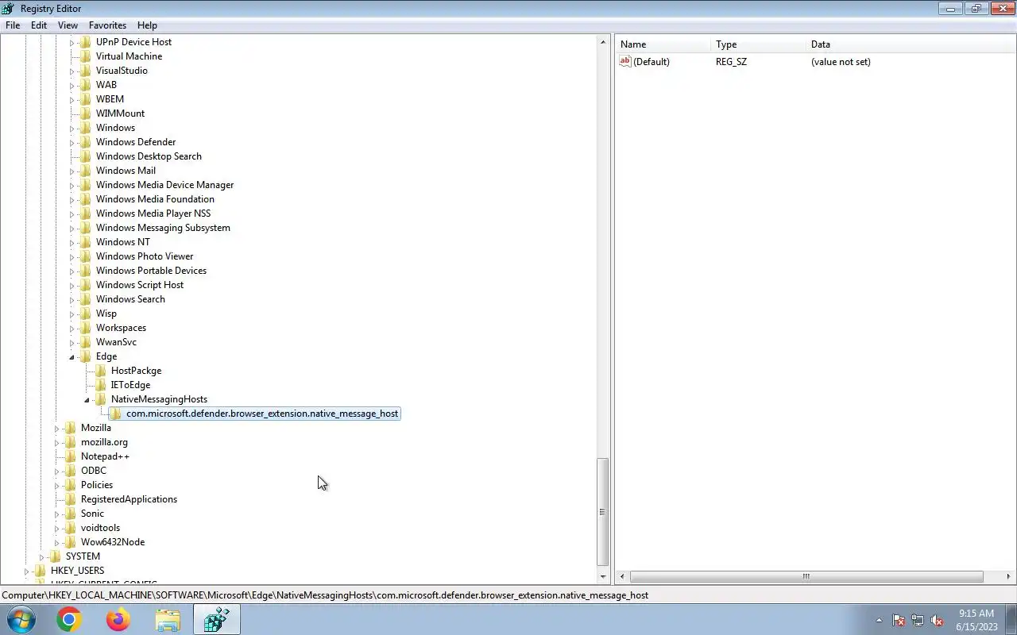This screenshot has height=635, width=1017.
Task: Click the values pane horizontal scrollbar thumb
Action: (806, 577)
